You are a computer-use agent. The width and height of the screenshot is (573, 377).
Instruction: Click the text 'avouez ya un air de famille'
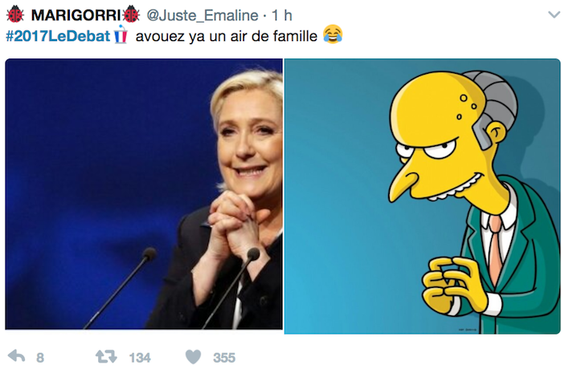point(226,36)
